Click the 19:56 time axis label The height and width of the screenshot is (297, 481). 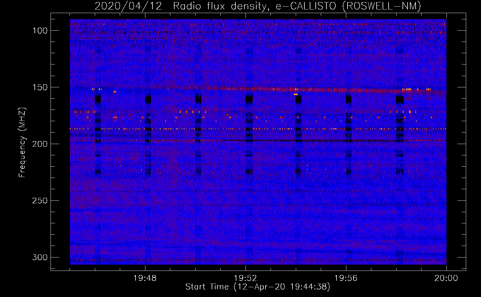tap(346, 278)
